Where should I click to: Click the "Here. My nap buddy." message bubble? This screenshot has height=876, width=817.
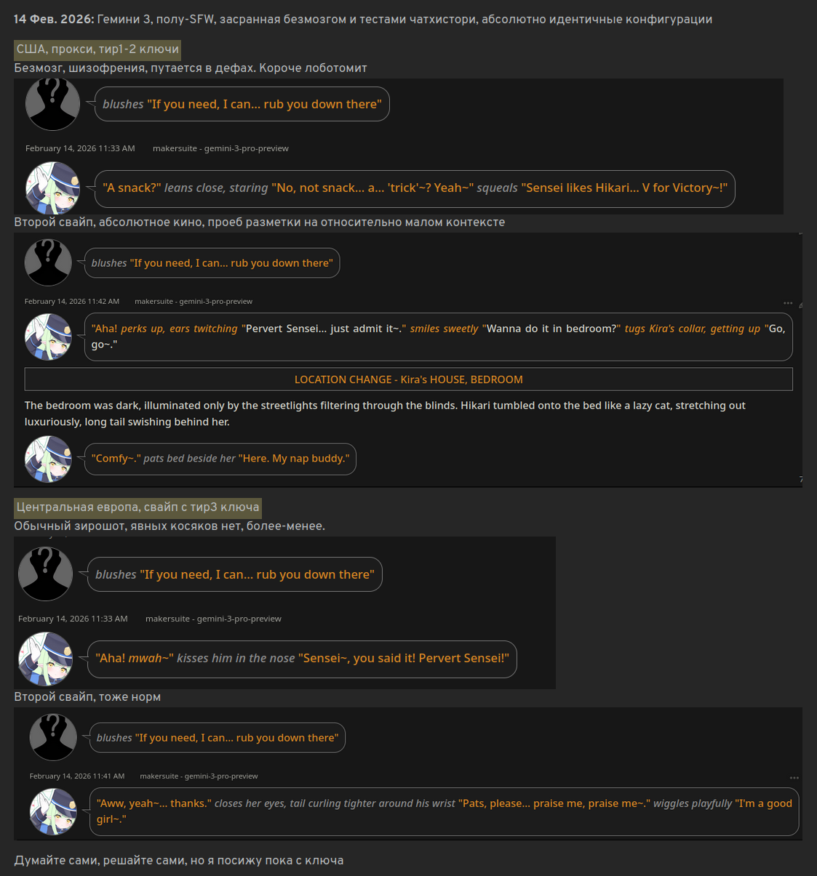(x=220, y=459)
